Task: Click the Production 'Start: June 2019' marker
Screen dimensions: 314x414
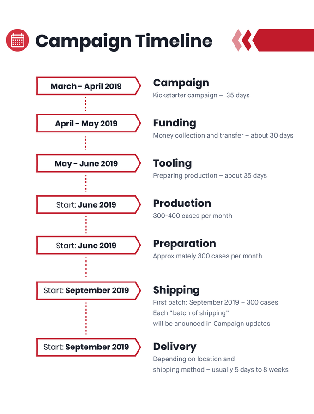Action: coord(89,204)
